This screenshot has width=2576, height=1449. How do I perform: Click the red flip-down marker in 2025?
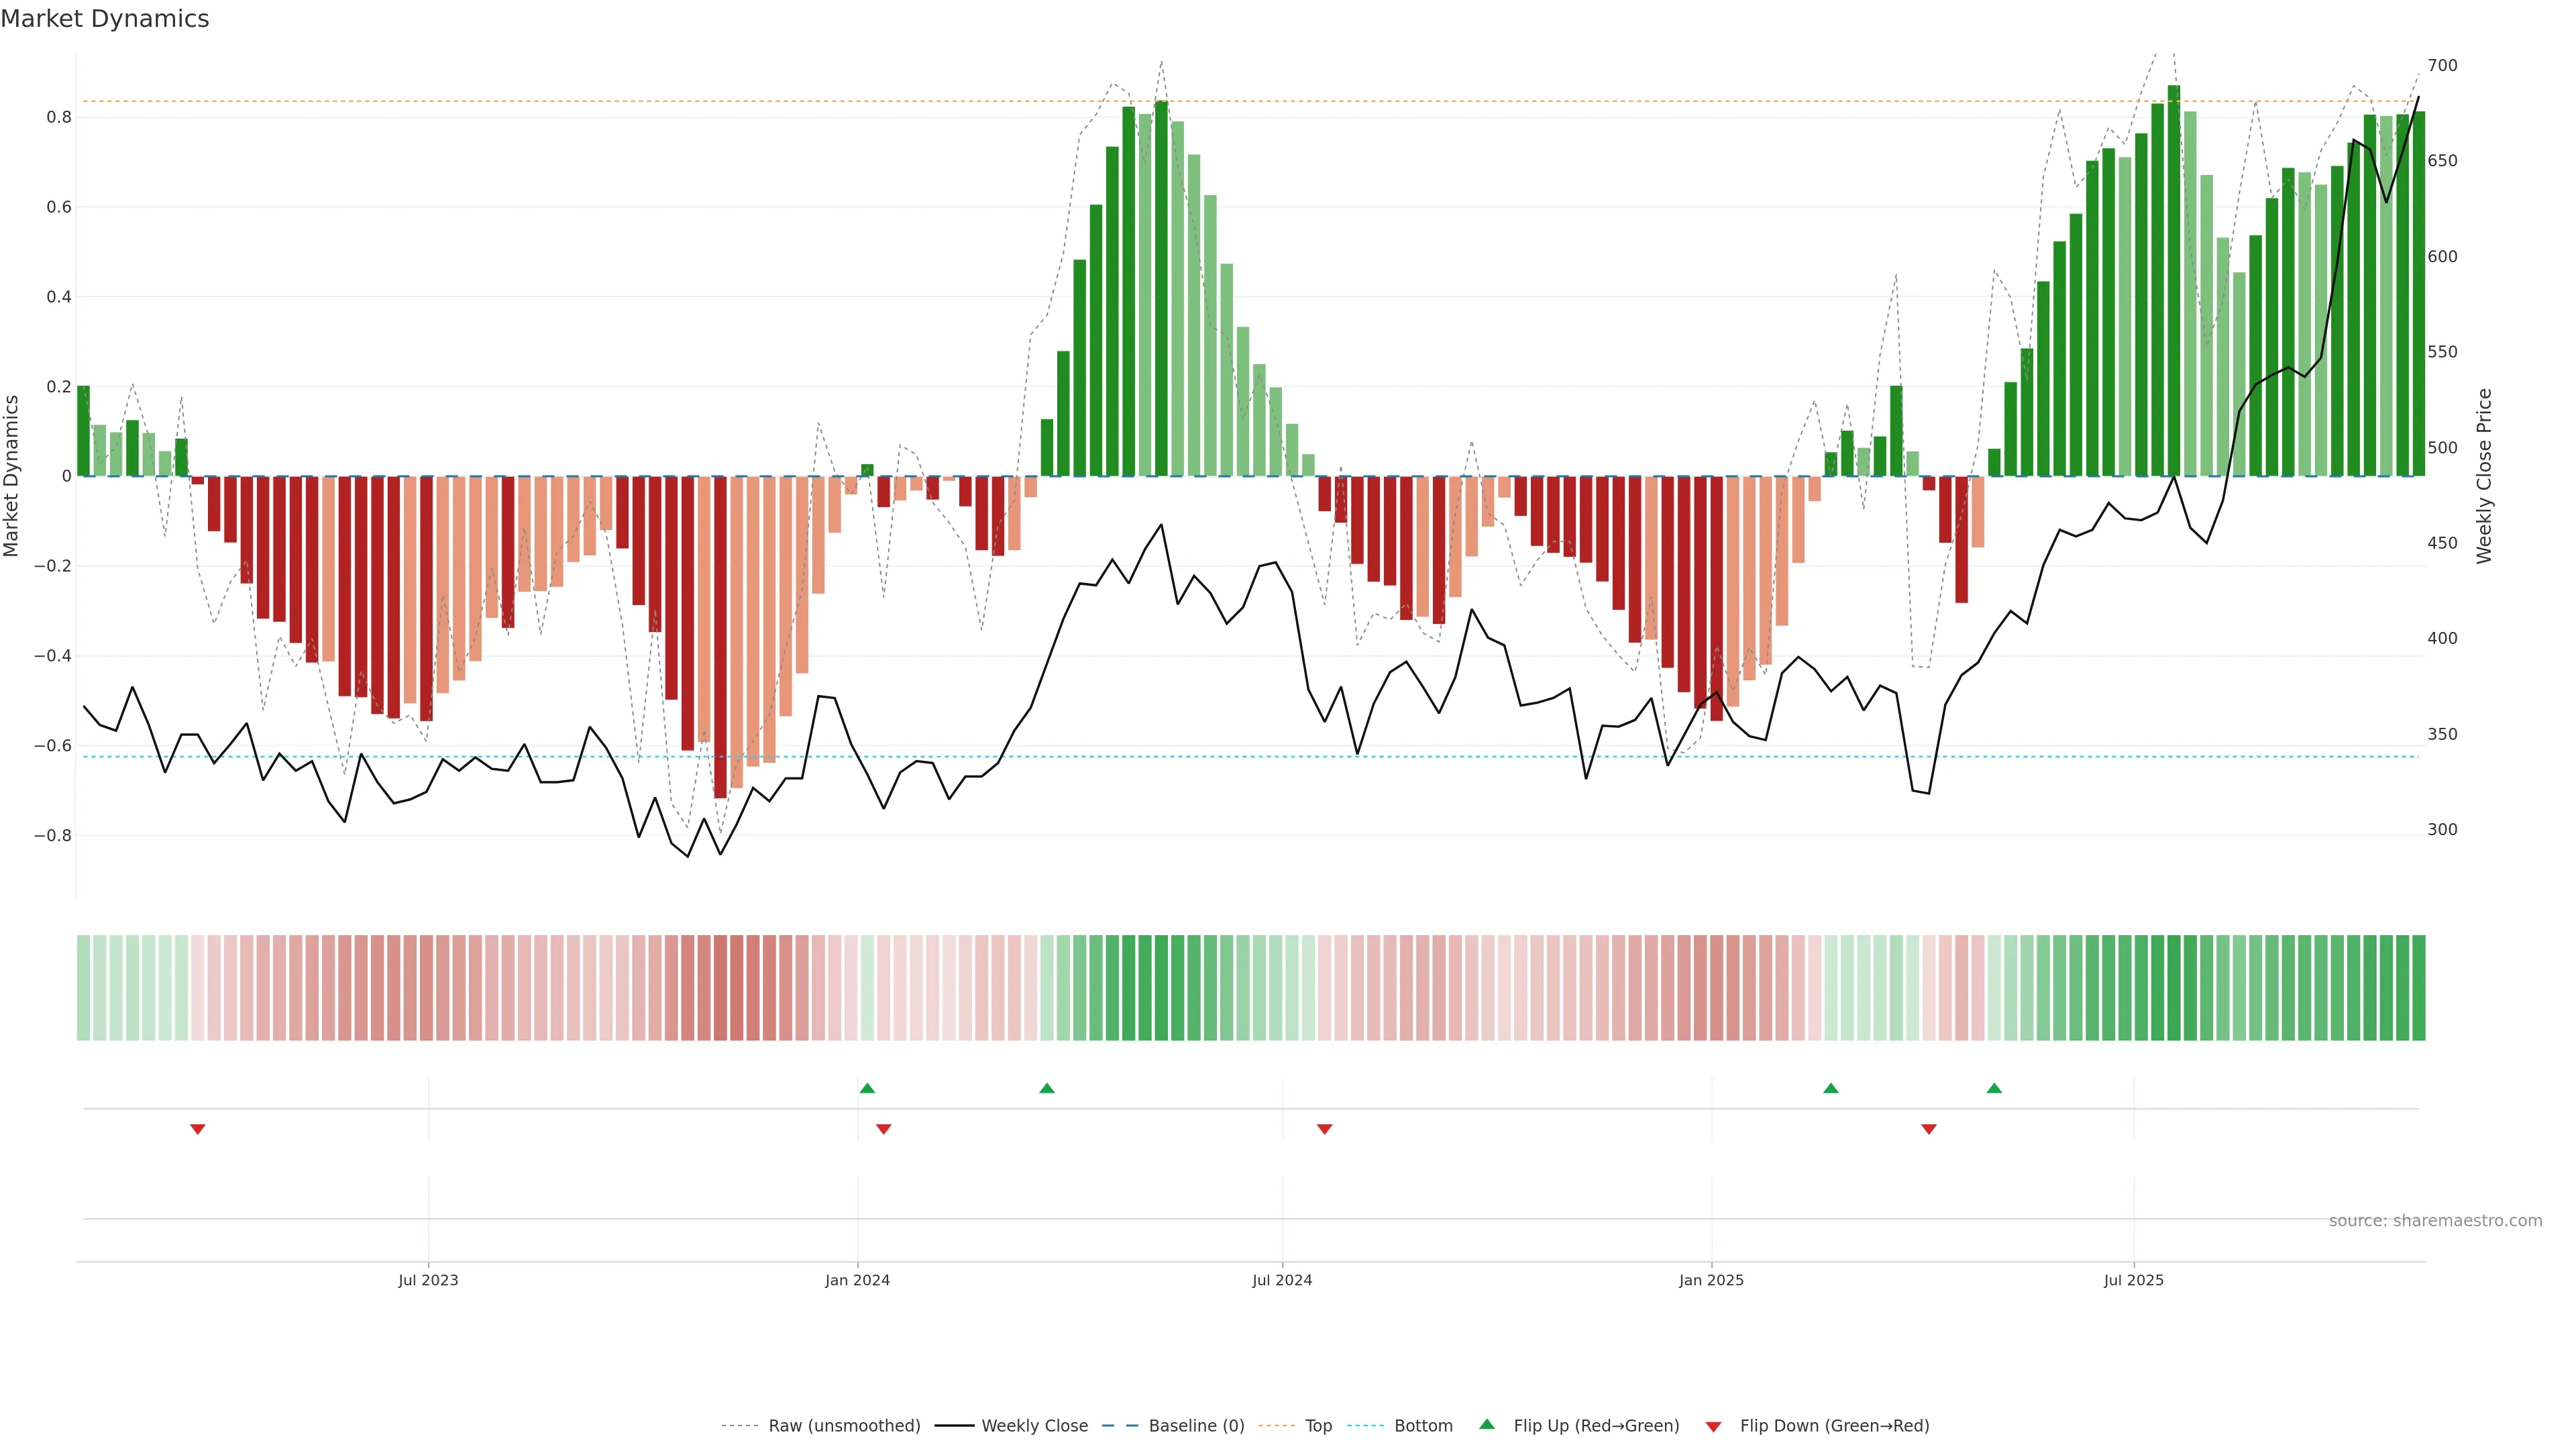[1929, 1129]
